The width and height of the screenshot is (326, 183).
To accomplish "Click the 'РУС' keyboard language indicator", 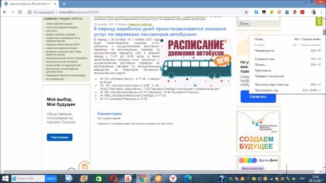I will coord(302,178).
